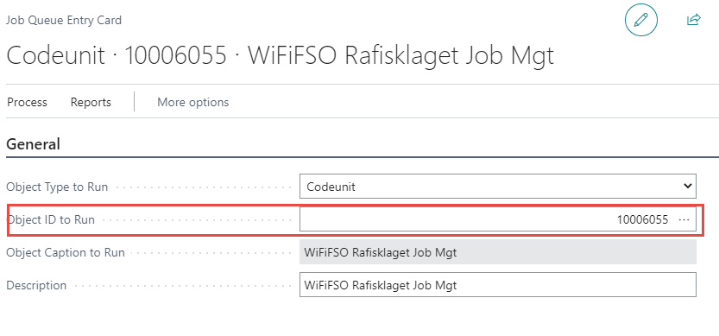Click the pencil edit icon
The height and width of the screenshot is (336, 719).
coord(641,20)
